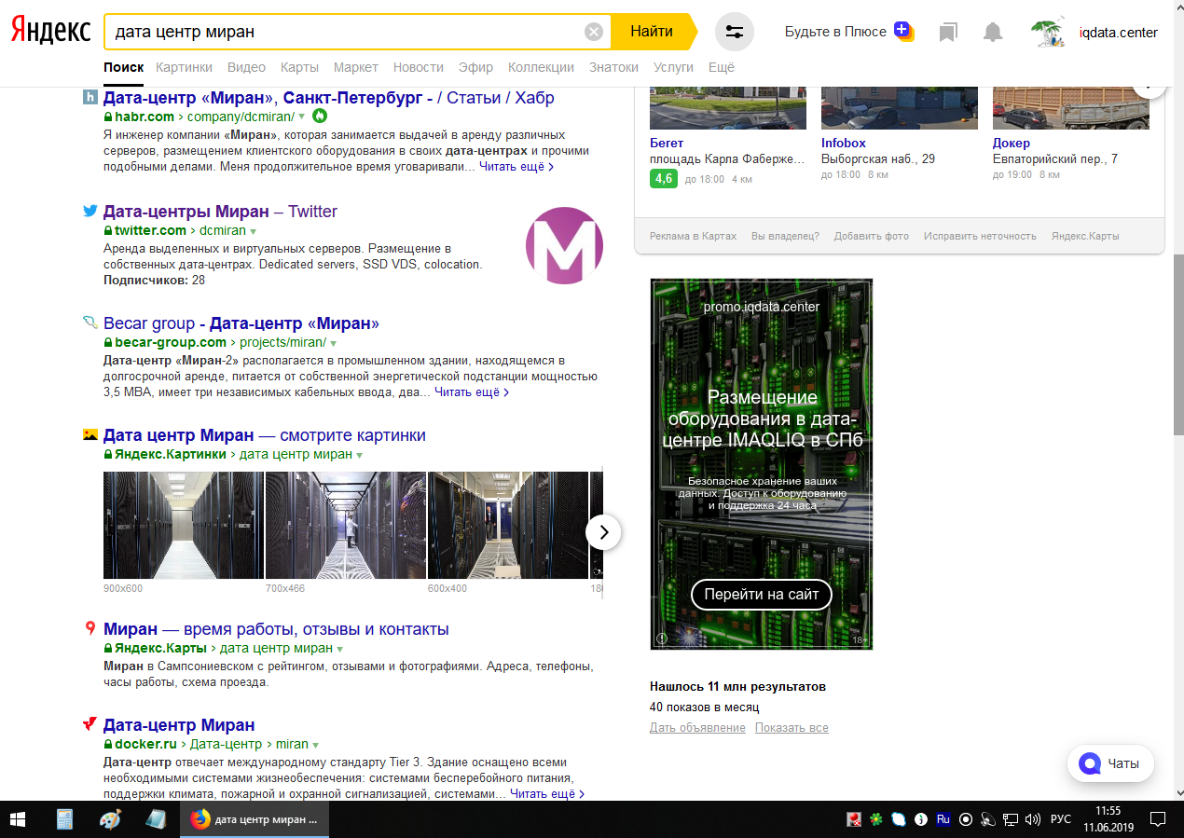
Task: Click the Plus badge icon next to Будьте в Плюсе
Action: [x=902, y=31]
